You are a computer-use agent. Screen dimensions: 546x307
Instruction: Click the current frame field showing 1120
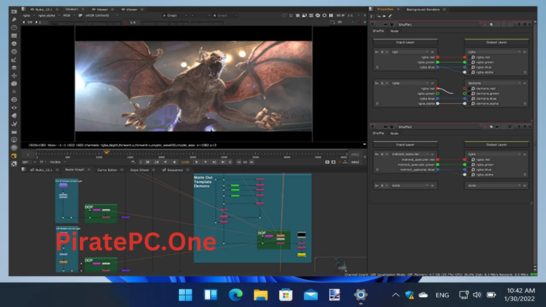click(185, 162)
